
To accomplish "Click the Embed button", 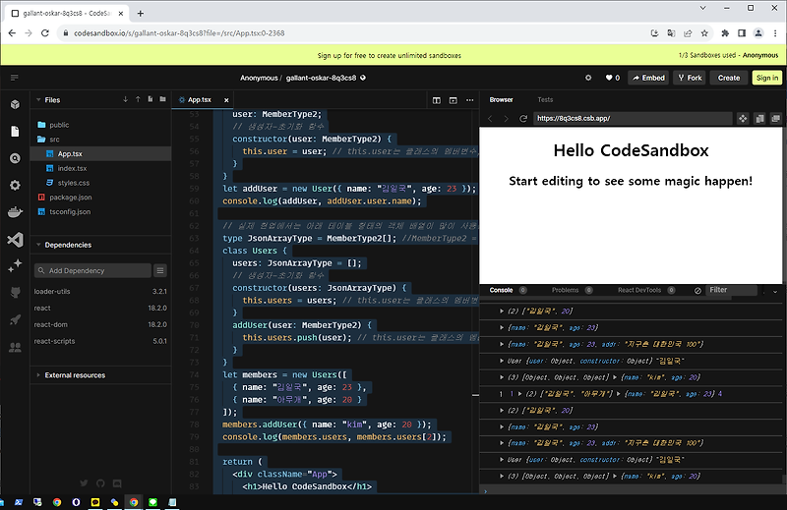I will click(648, 78).
